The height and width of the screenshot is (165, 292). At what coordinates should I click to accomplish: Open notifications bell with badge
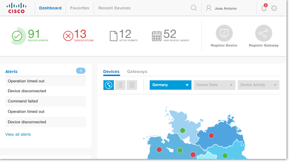click(x=264, y=8)
